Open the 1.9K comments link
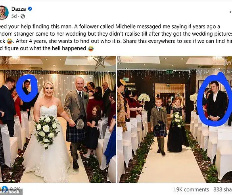The width and height of the screenshot is (232, 195). [191, 189]
